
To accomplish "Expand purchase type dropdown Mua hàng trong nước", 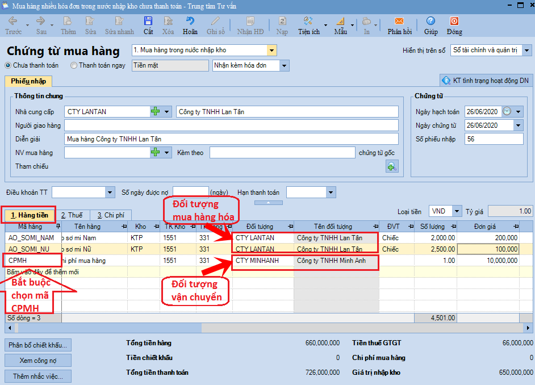I will tap(271, 50).
